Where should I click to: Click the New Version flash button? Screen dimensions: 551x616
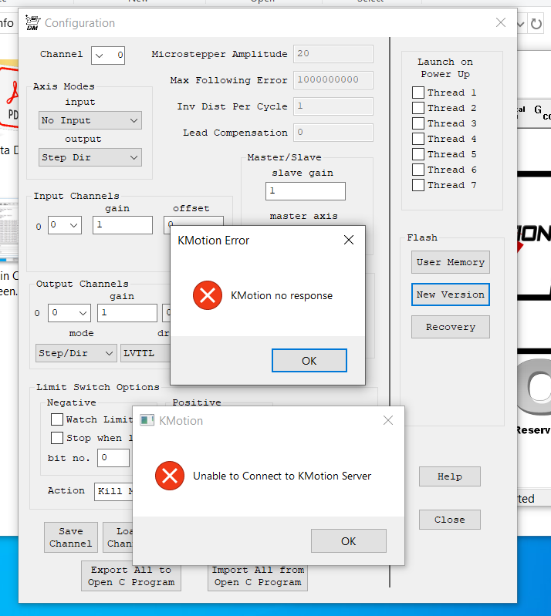(x=450, y=295)
